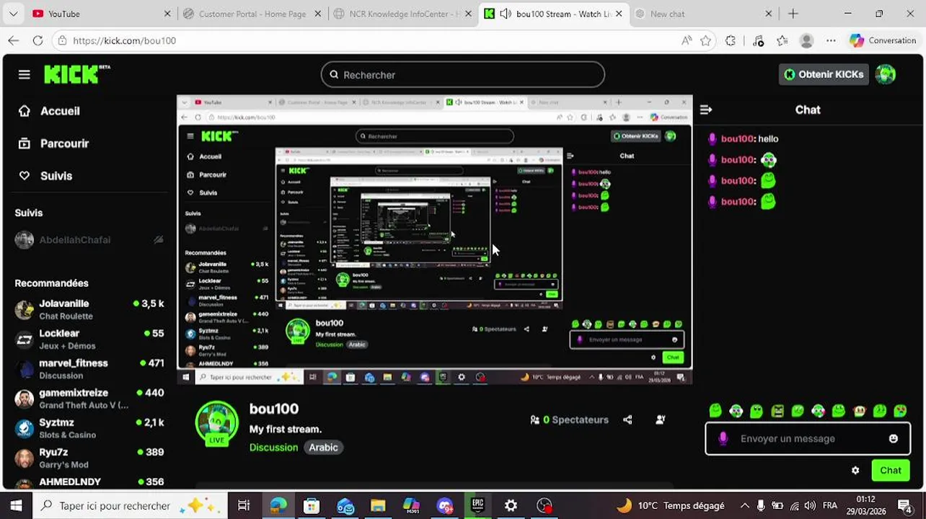926x519 pixels.
Task: Open the Kick sidebar hamburger menu
Action: coord(25,74)
